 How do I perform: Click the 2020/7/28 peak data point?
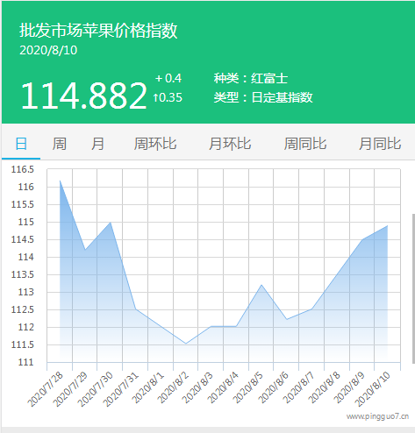60,181
